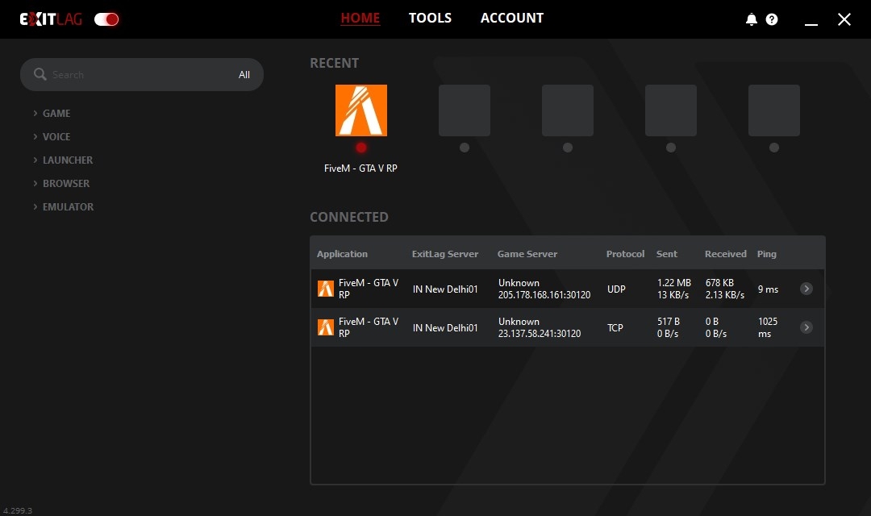Open the notifications bell
This screenshot has height=516, width=871.
point(752,19)
